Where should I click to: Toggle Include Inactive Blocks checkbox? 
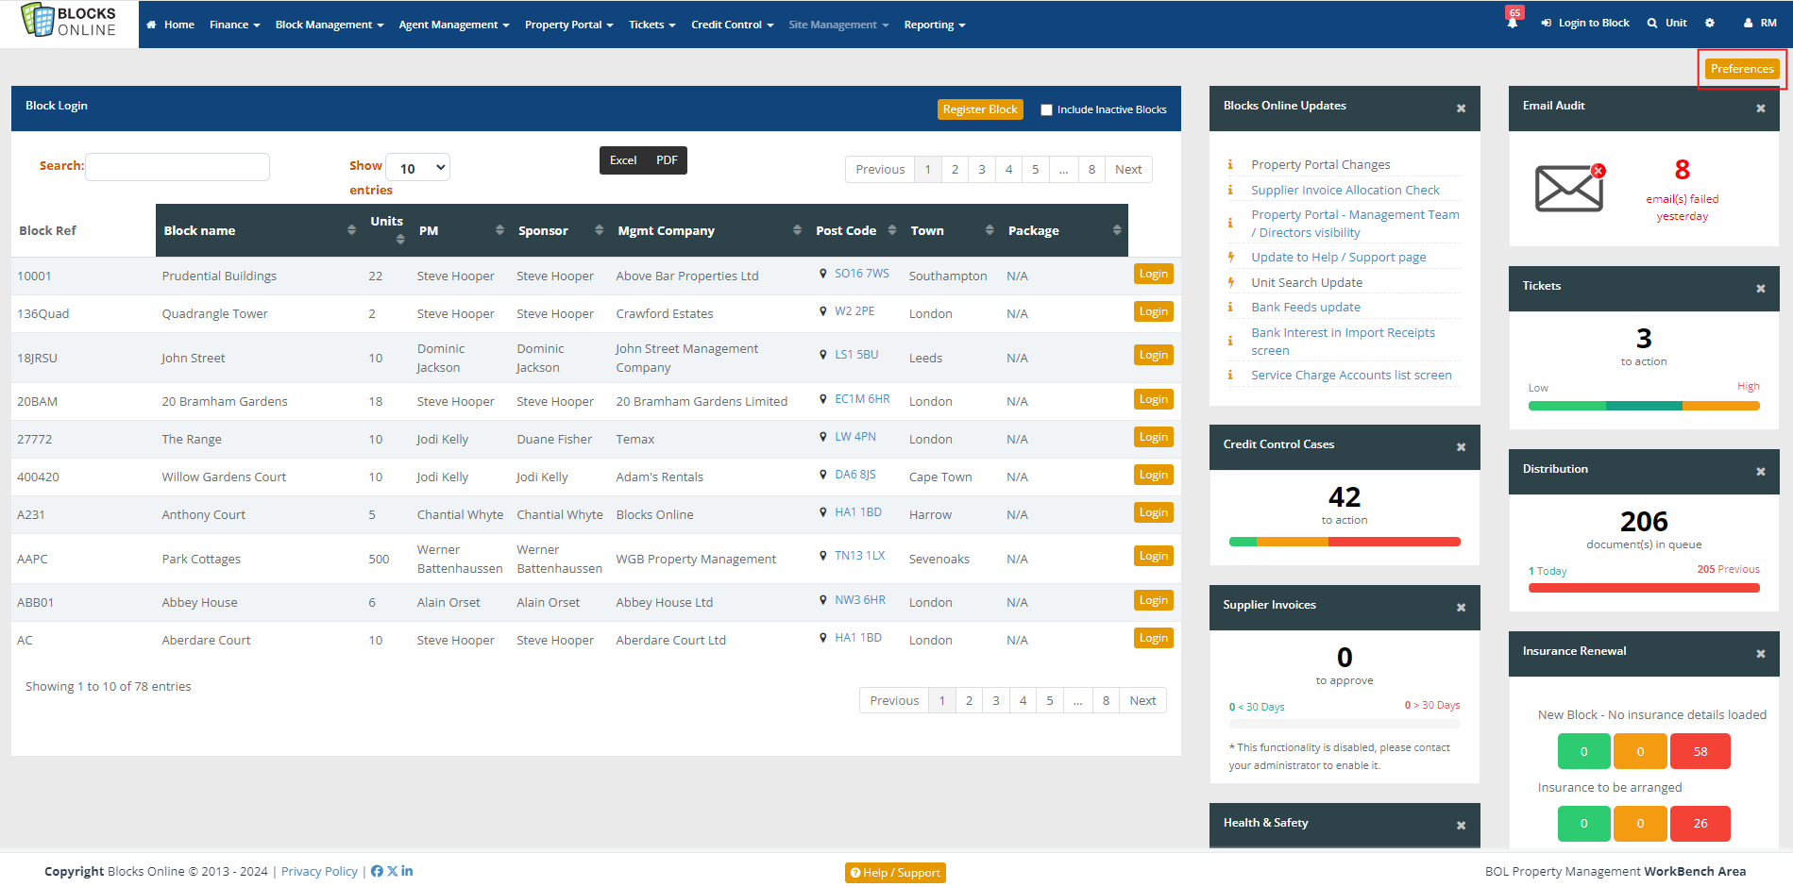coord(1046,109)
